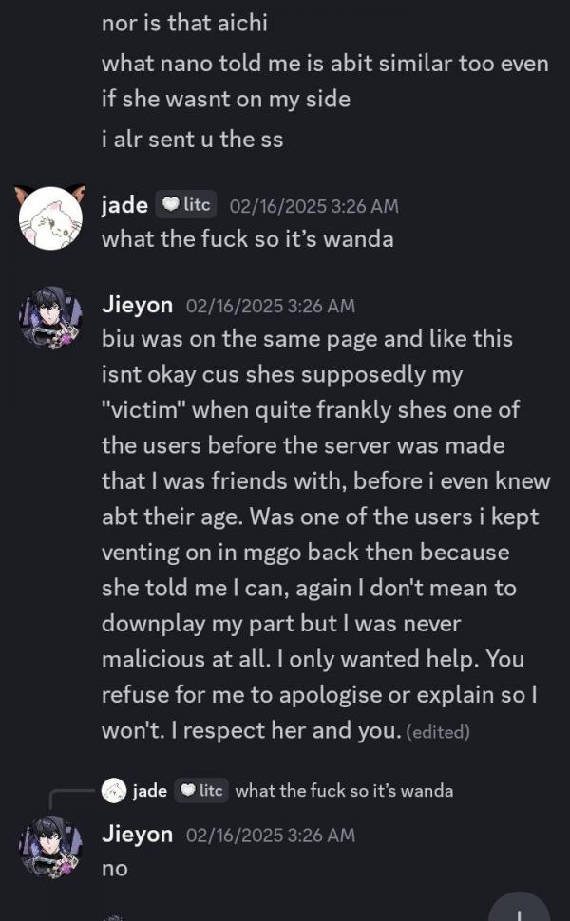Tap the timestamp on Jieyon's "no" message
Screen dimensions: 570x921
point(271,836)
